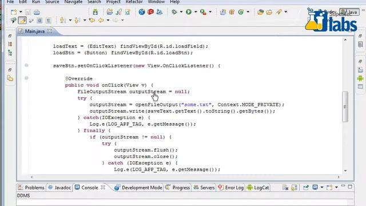Click the blue Google globe icon
This screenshot has width=366, height=206.
pyautogui.click(x=142, y=11)
